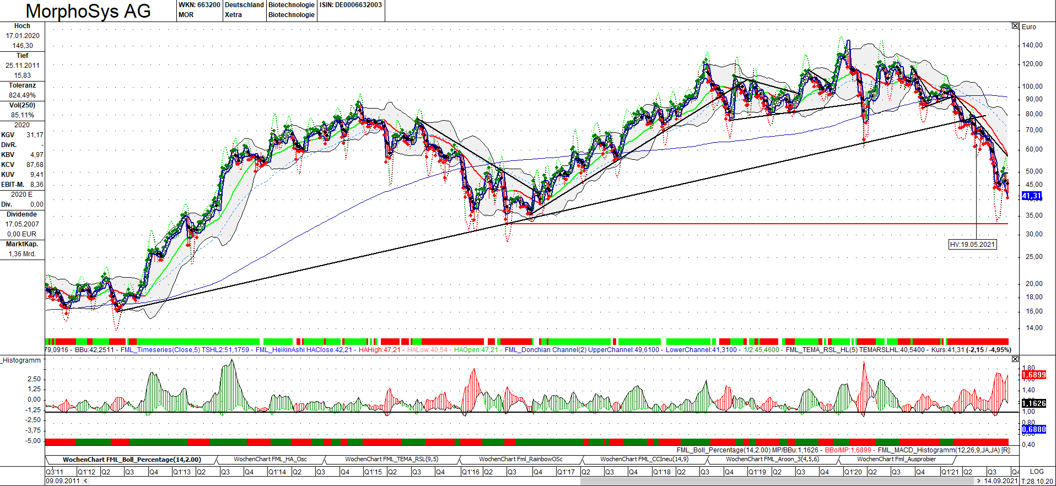The height and width of the screenshot is (486, 1056).
Task: Click the red 1,6899 indicator value tag
Action: pyautogui.click(x=1033, y=375)
